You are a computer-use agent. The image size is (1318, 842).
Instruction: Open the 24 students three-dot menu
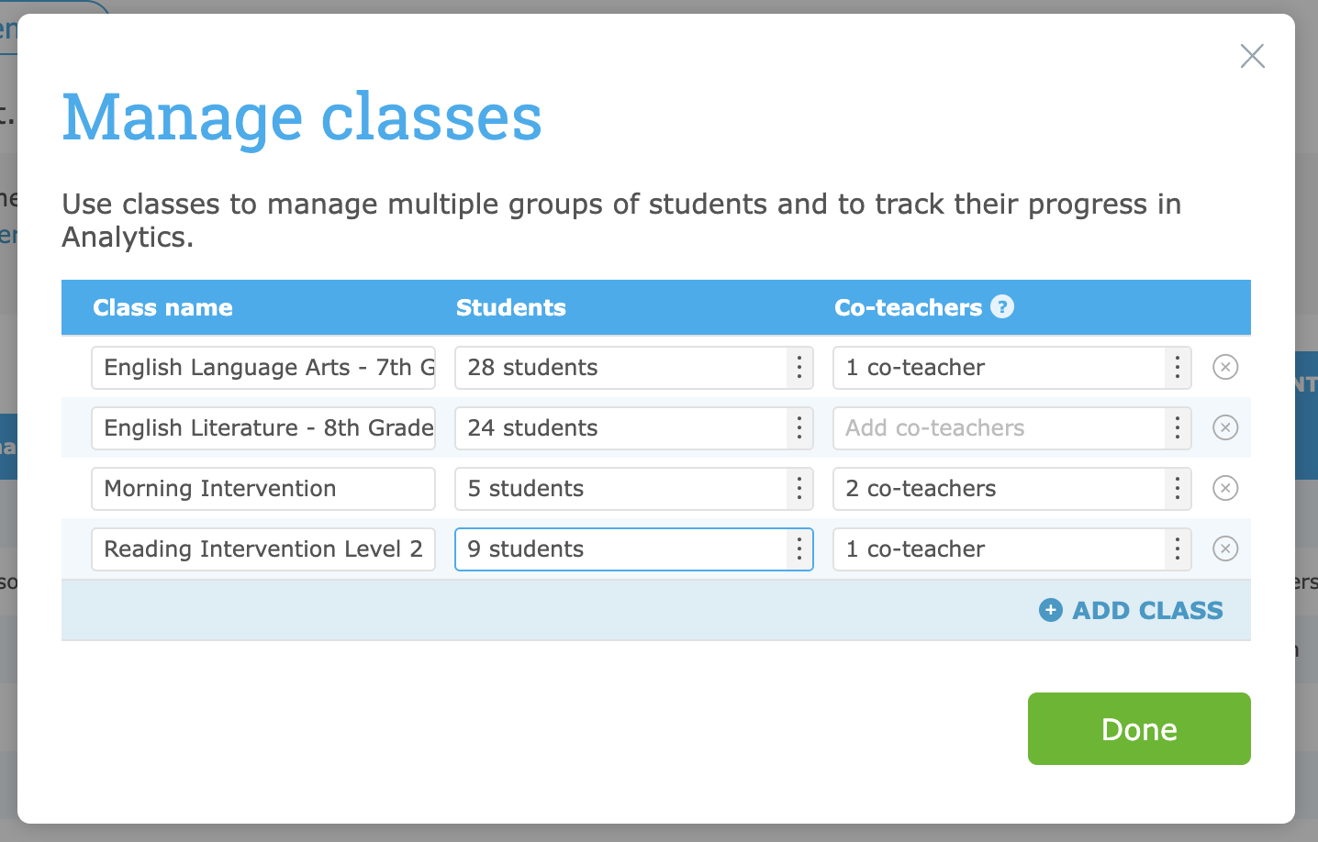[x=799, y=428]
